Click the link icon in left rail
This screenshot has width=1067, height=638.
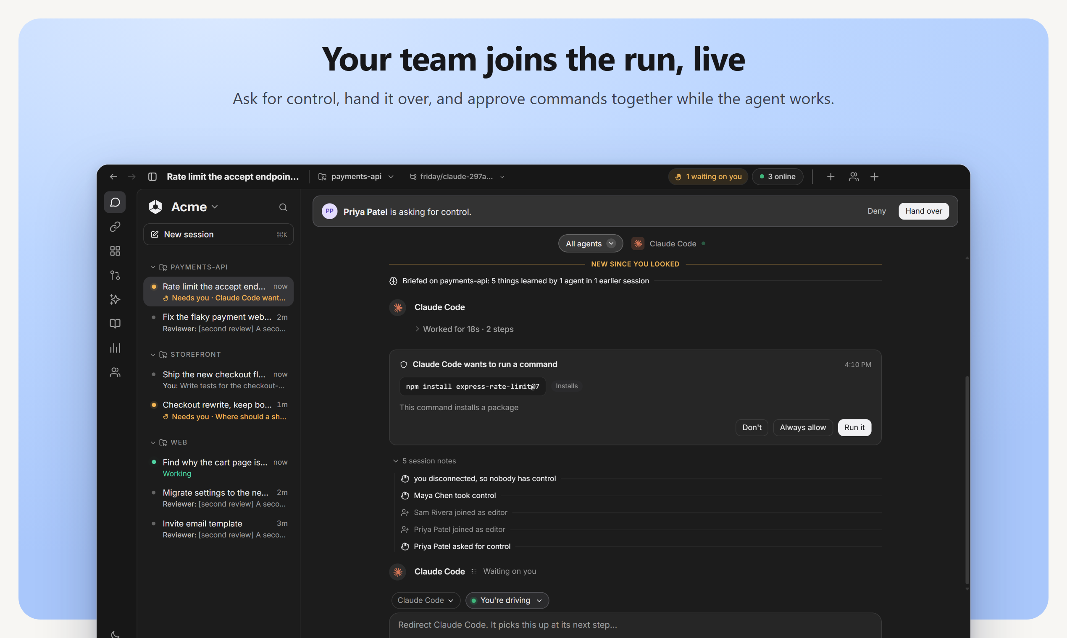click(x=115, y=227)
